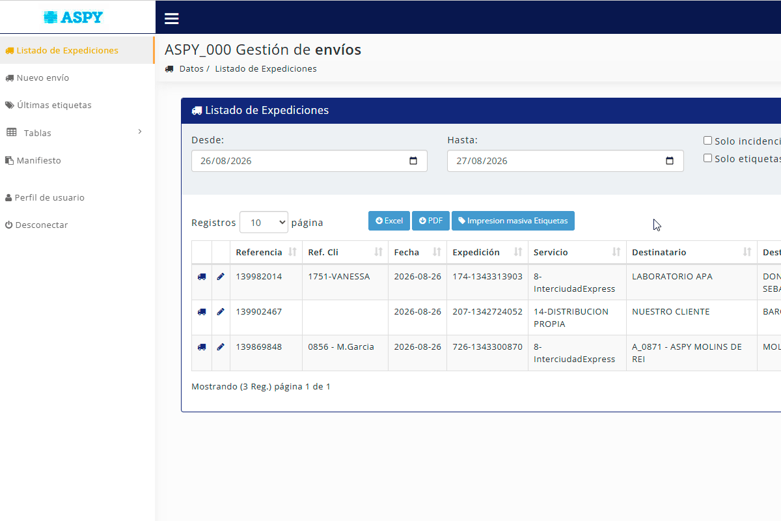Click truck icon in row 139902467
Screen dimensions: 781x521
tap(202, 312)
